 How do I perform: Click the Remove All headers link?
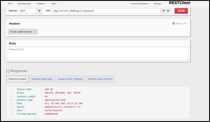click(x=181, y=24)
